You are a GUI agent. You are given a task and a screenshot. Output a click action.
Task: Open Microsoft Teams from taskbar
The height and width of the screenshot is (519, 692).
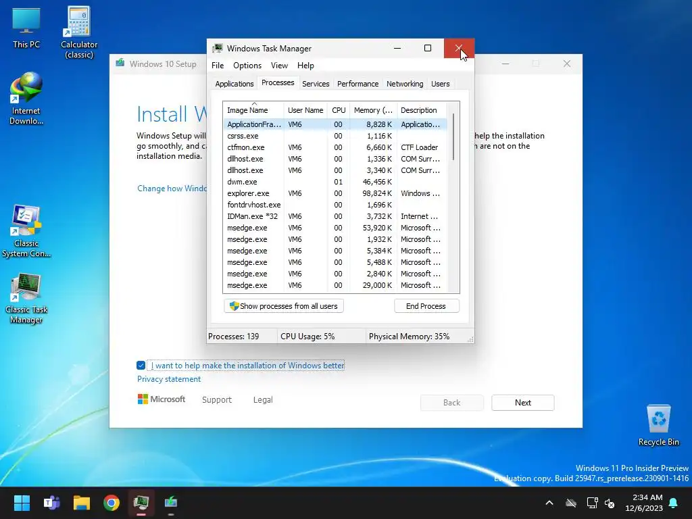click(51, 503)
